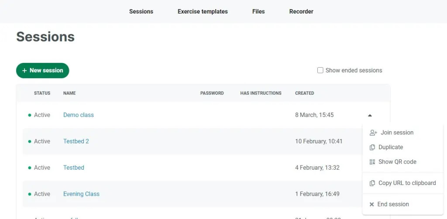Viewport: 447px width, 219px height.
Task: Click the plus icon in New session
Action: (24, 71)
